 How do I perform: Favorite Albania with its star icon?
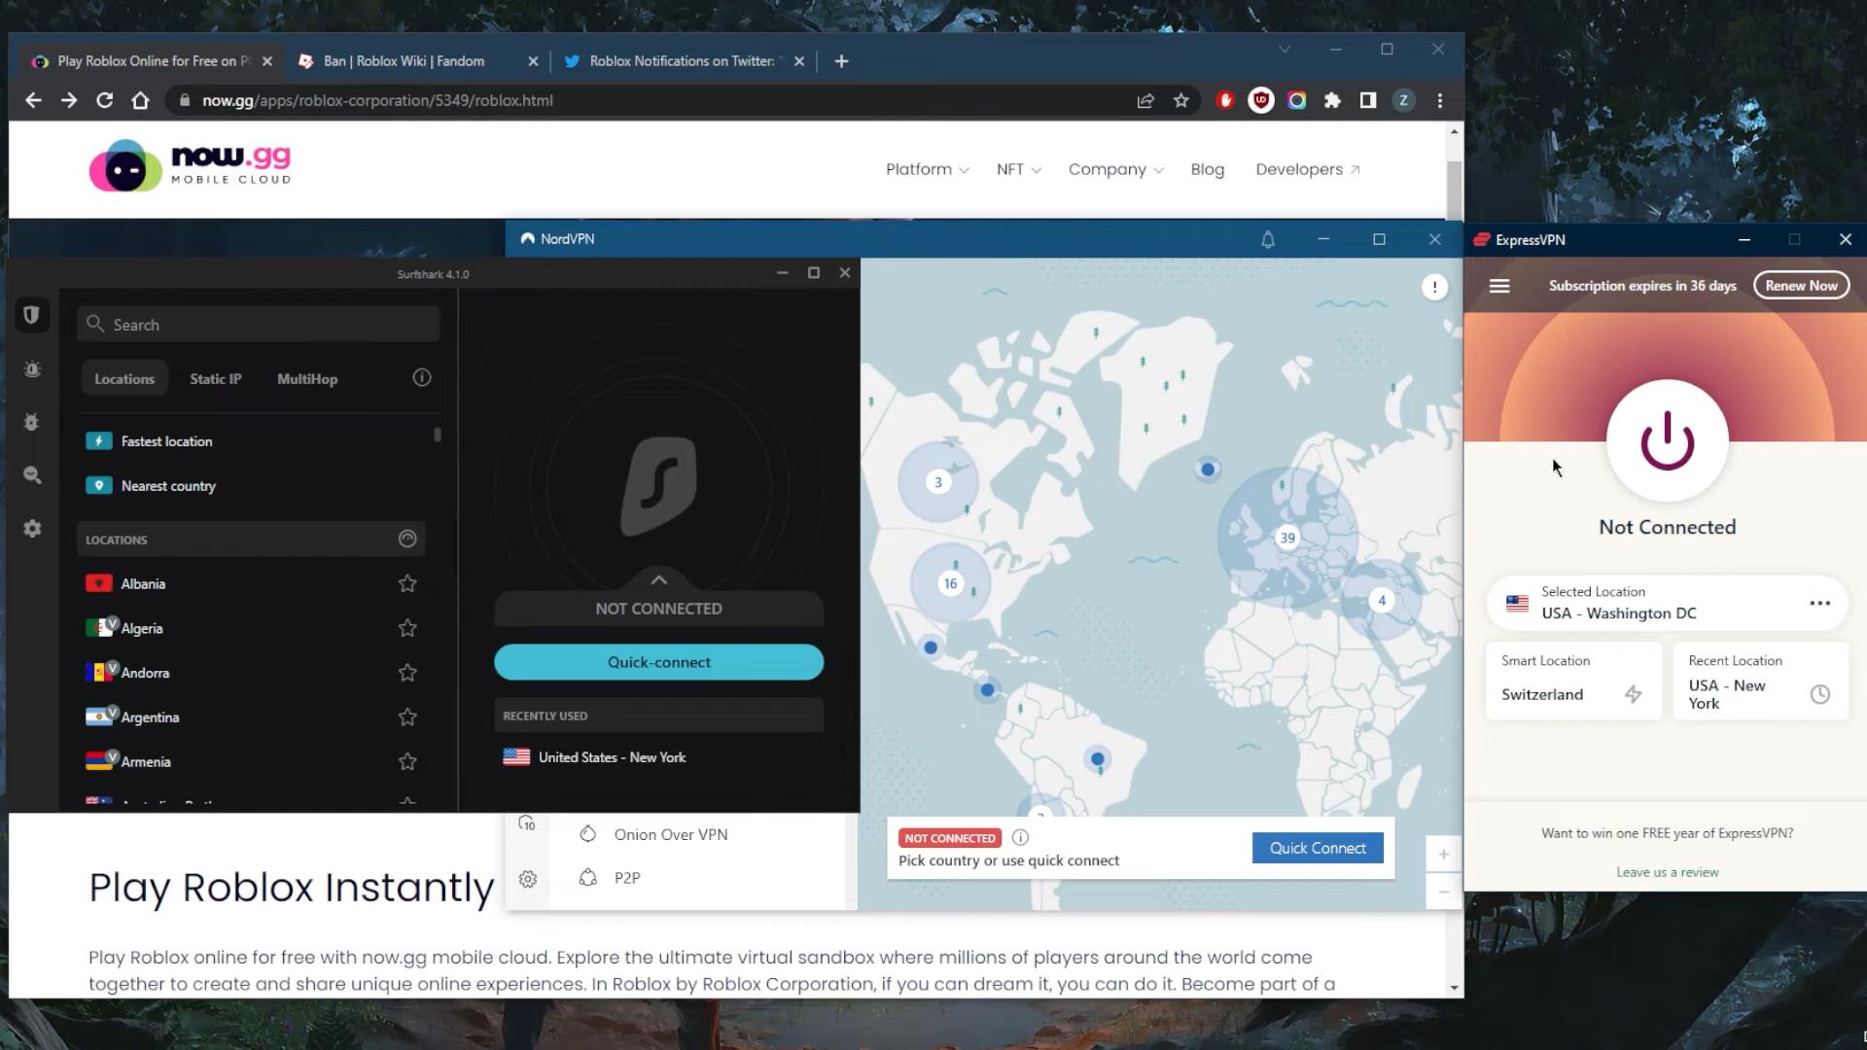tap(407, 583)
